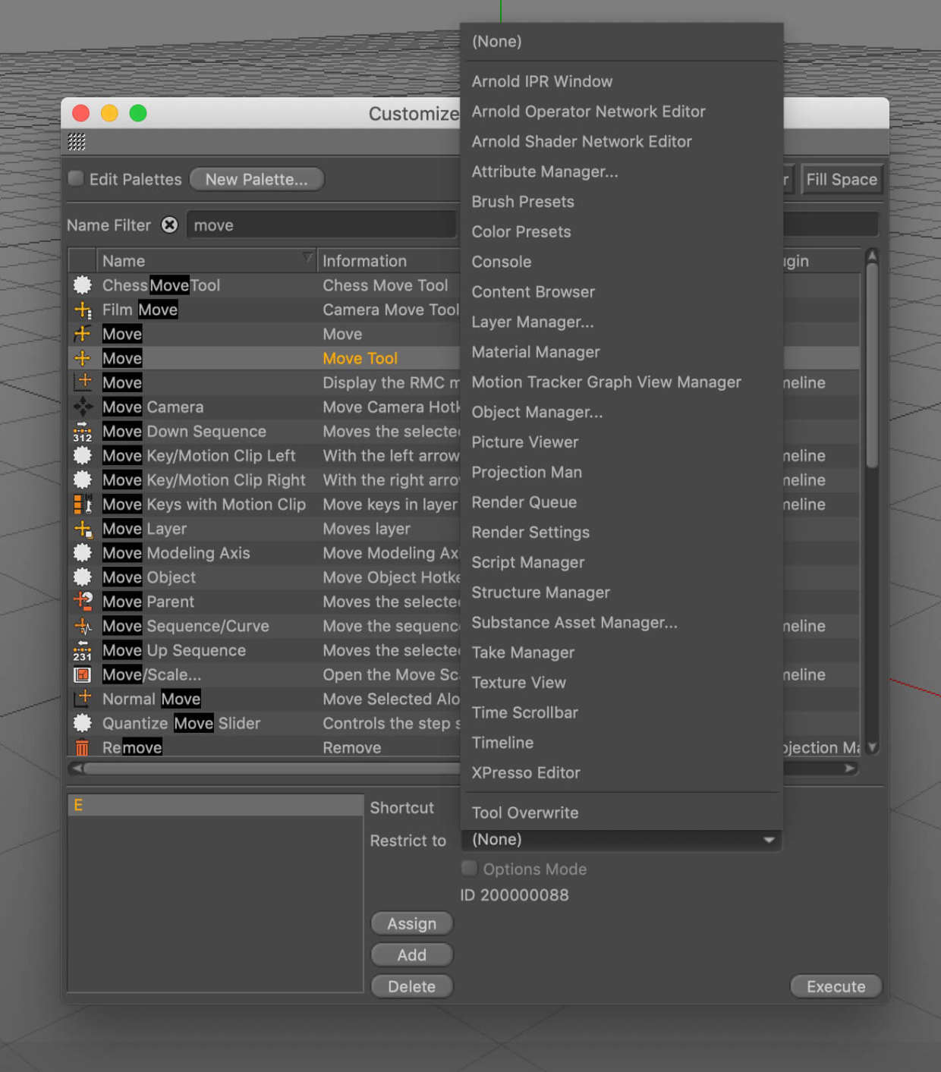
Task: Choose the Console entry
Action: 622,262
